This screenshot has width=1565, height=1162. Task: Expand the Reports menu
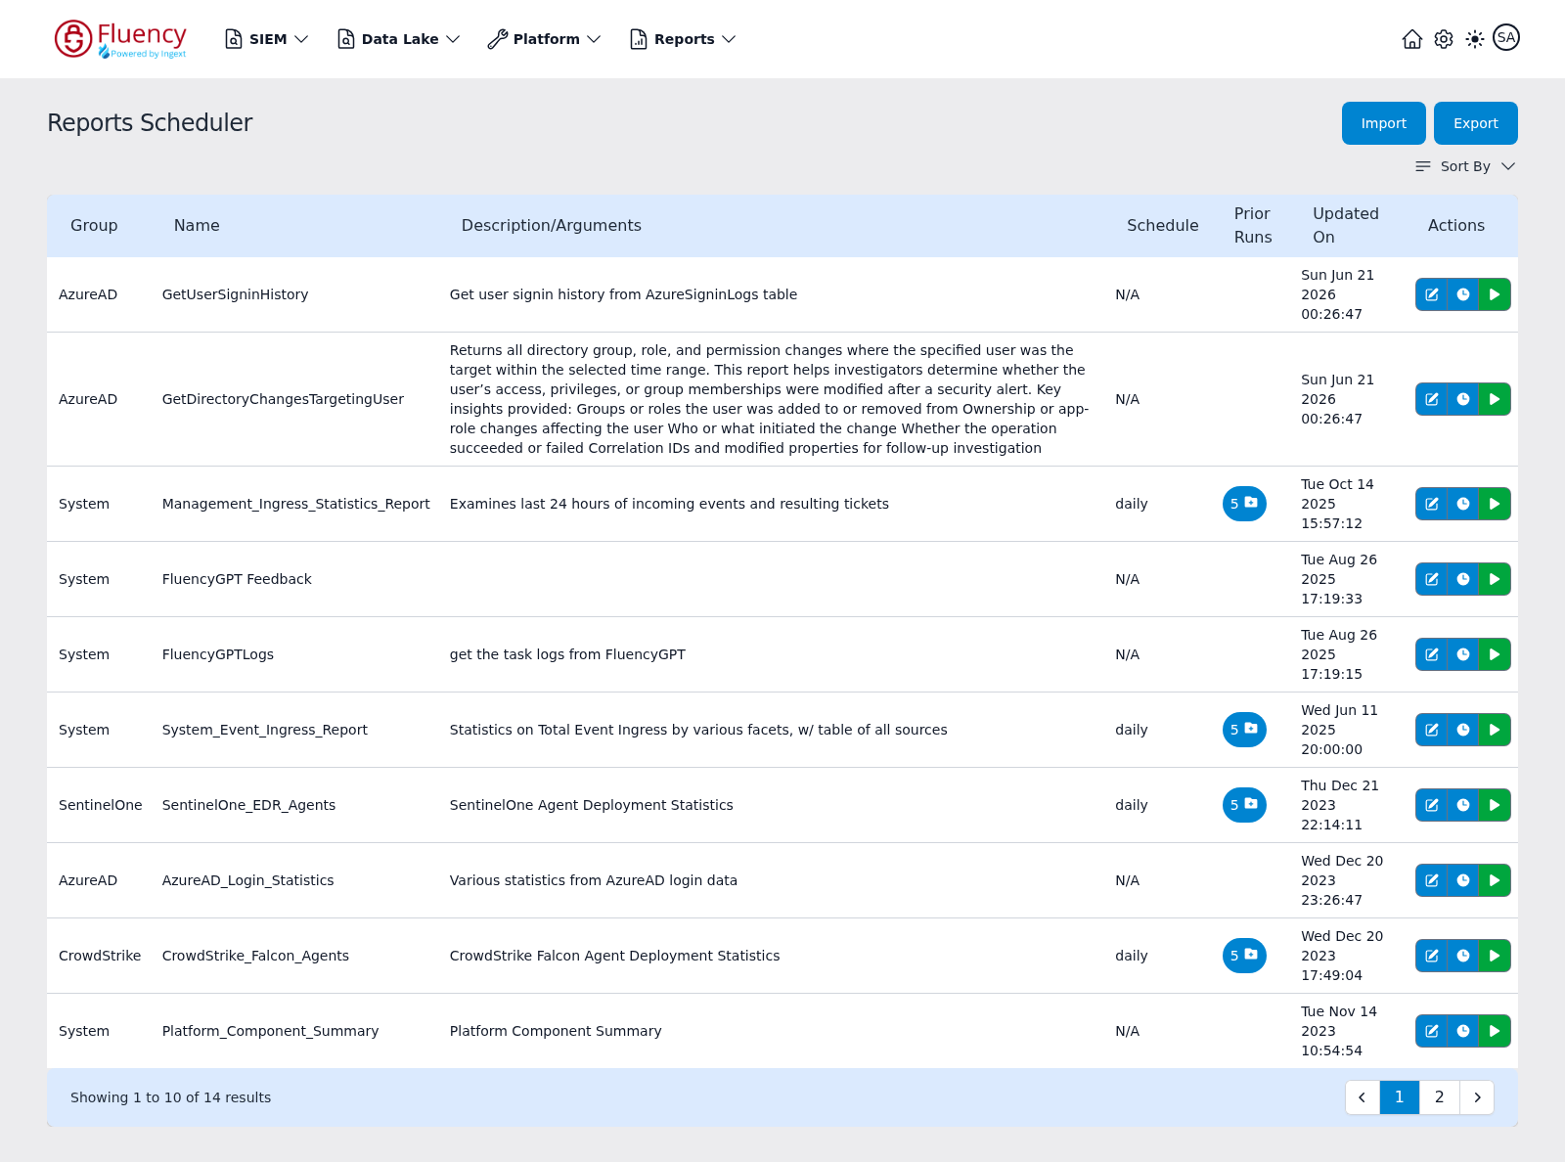[x=683, y=39]
